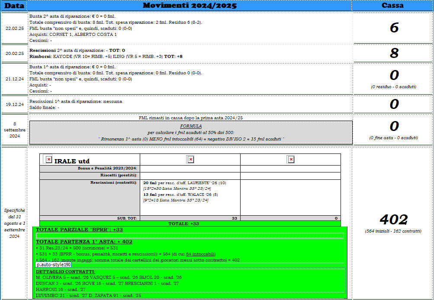Click "(564 iniziali - 162 contratti)" note
The width and height of the screenshot is (434, 300).
point(393,231)
